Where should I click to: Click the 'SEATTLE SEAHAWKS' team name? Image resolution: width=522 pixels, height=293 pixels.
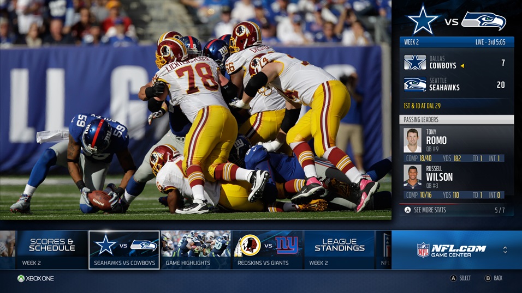point(444,84)
